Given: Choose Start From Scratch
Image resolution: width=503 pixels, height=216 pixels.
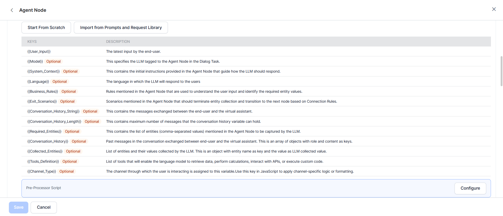Looking at the screenshot, I should coord(46,28).
